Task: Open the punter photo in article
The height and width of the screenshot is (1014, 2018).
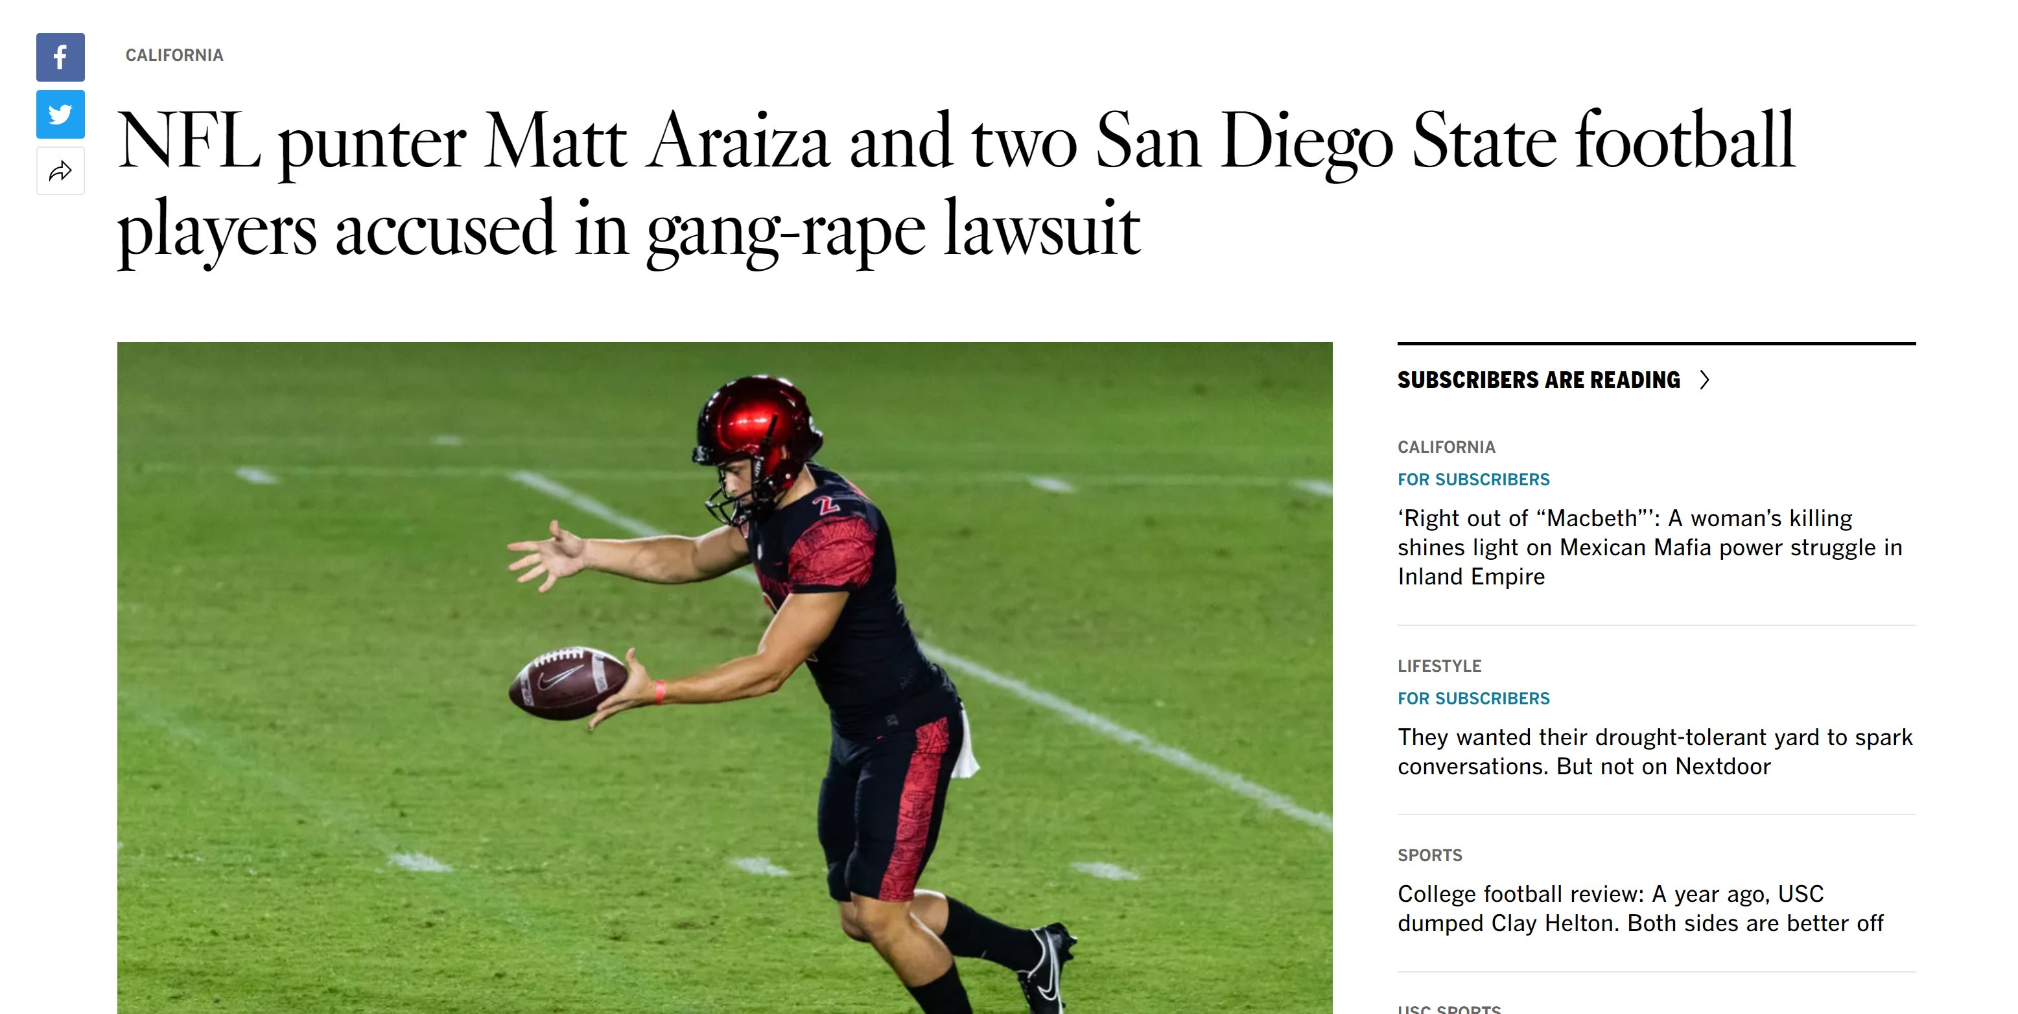Action: 725,678
